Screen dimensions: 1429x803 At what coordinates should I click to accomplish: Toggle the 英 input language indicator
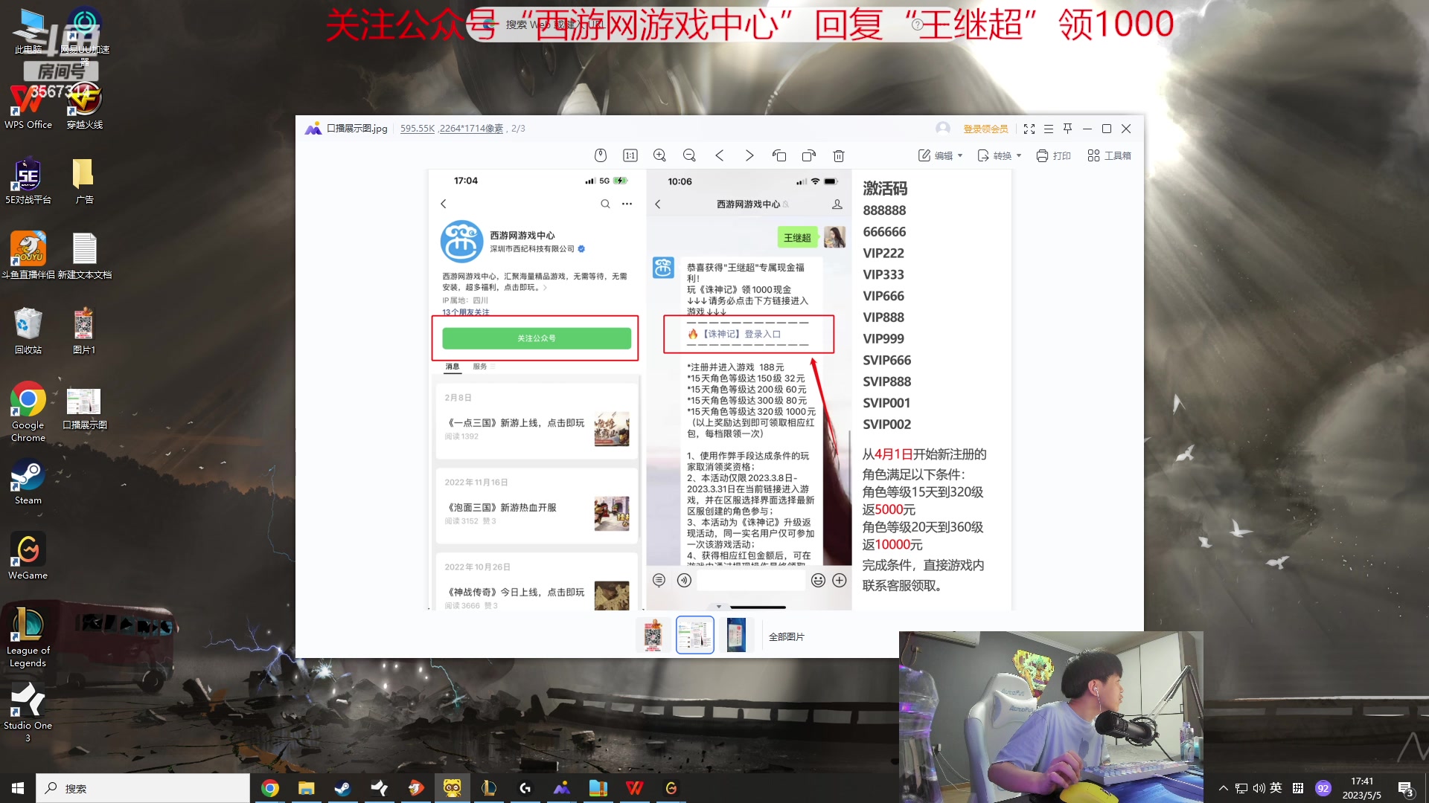(1276, 788)
